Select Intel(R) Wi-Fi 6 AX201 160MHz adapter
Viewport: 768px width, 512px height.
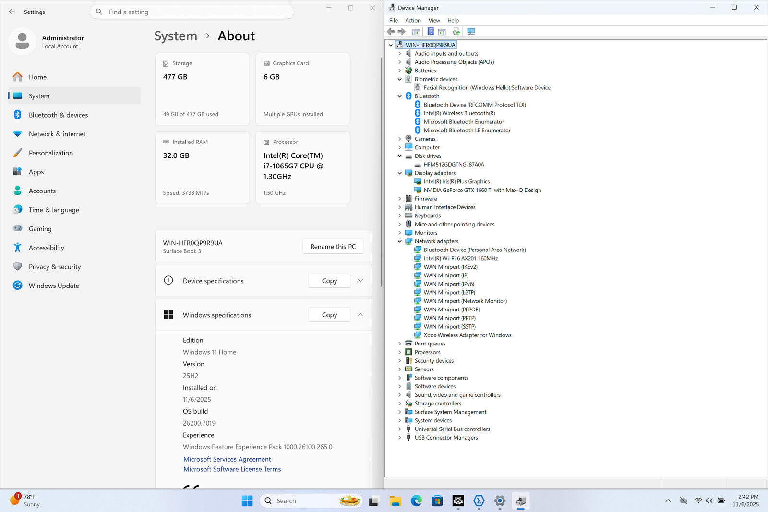pos(460,258)
